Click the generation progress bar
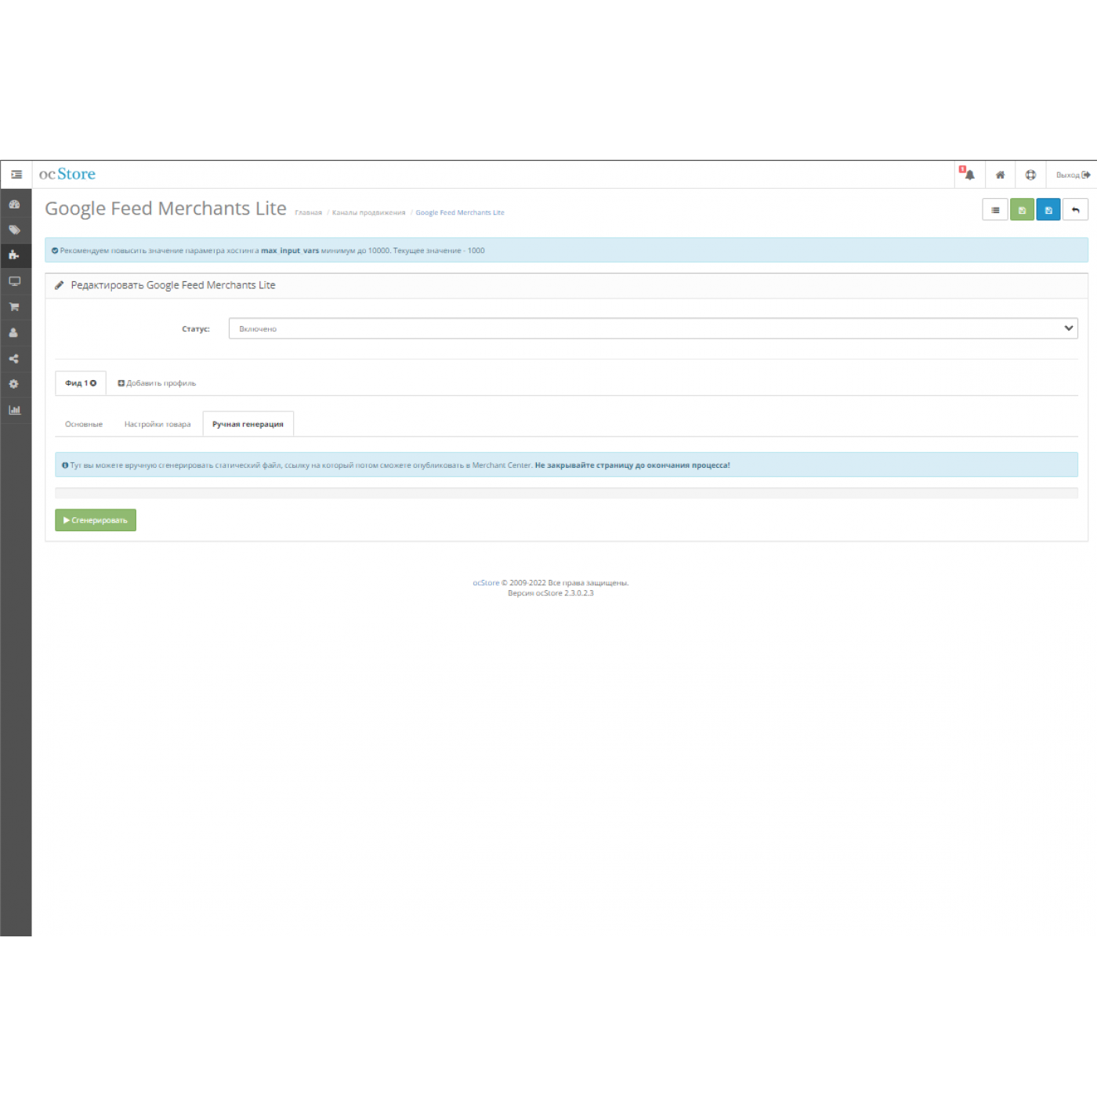 pos(566,493)
